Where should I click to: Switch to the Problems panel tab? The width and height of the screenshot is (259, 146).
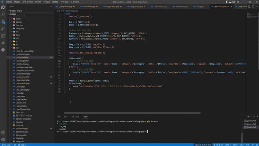[x=59, y=117]
